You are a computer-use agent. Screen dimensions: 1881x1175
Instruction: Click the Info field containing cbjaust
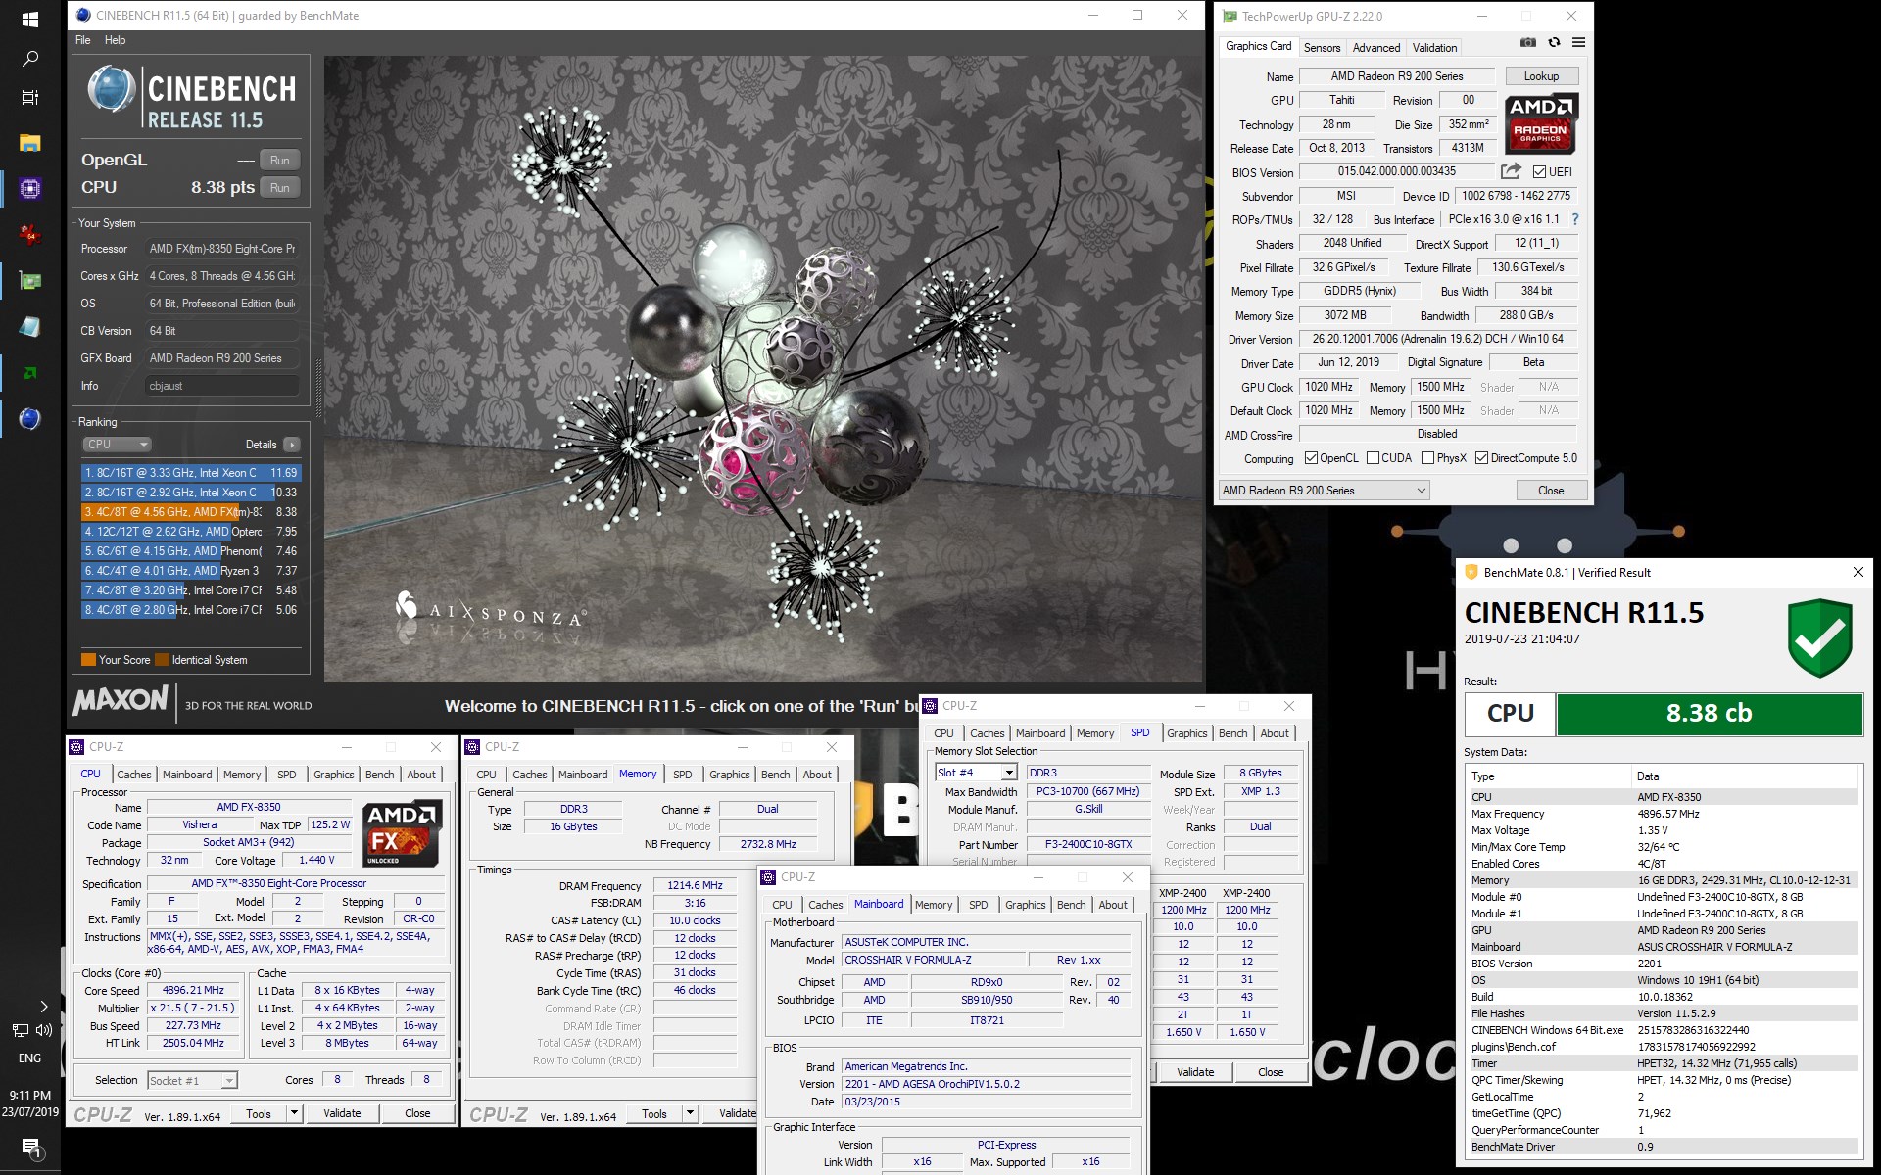(222, 386)
